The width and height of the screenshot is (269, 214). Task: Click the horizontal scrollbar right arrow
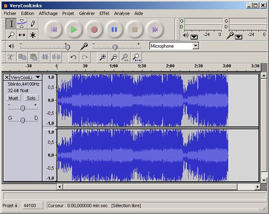pos(257,187)
